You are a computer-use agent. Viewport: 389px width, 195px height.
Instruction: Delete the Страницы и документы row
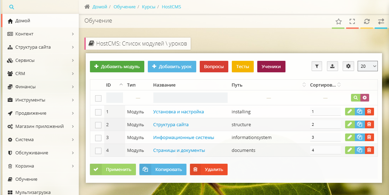[x=369, y=150]
